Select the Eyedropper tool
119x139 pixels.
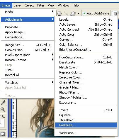tap(3, 103)
